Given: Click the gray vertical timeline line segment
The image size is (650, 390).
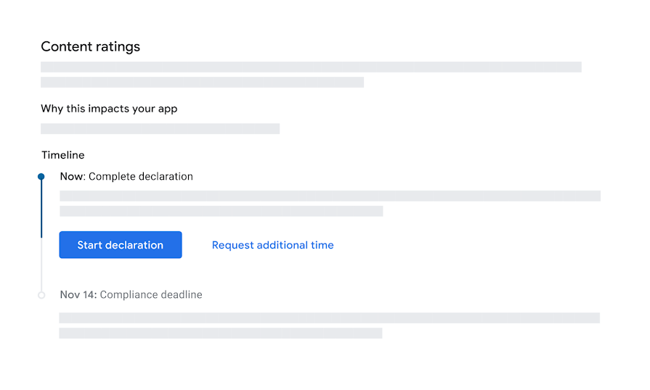Looking at the screenshot, I should pyautogui.click(x=41, y=265).
